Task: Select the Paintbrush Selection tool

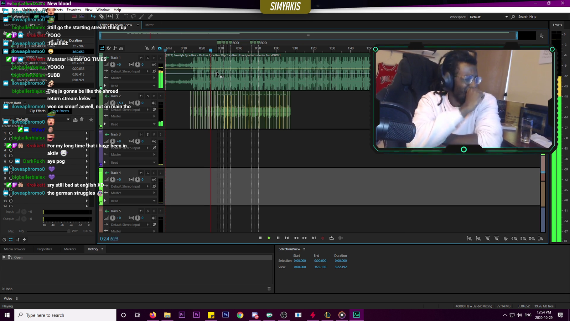Action: pos(141,16)
